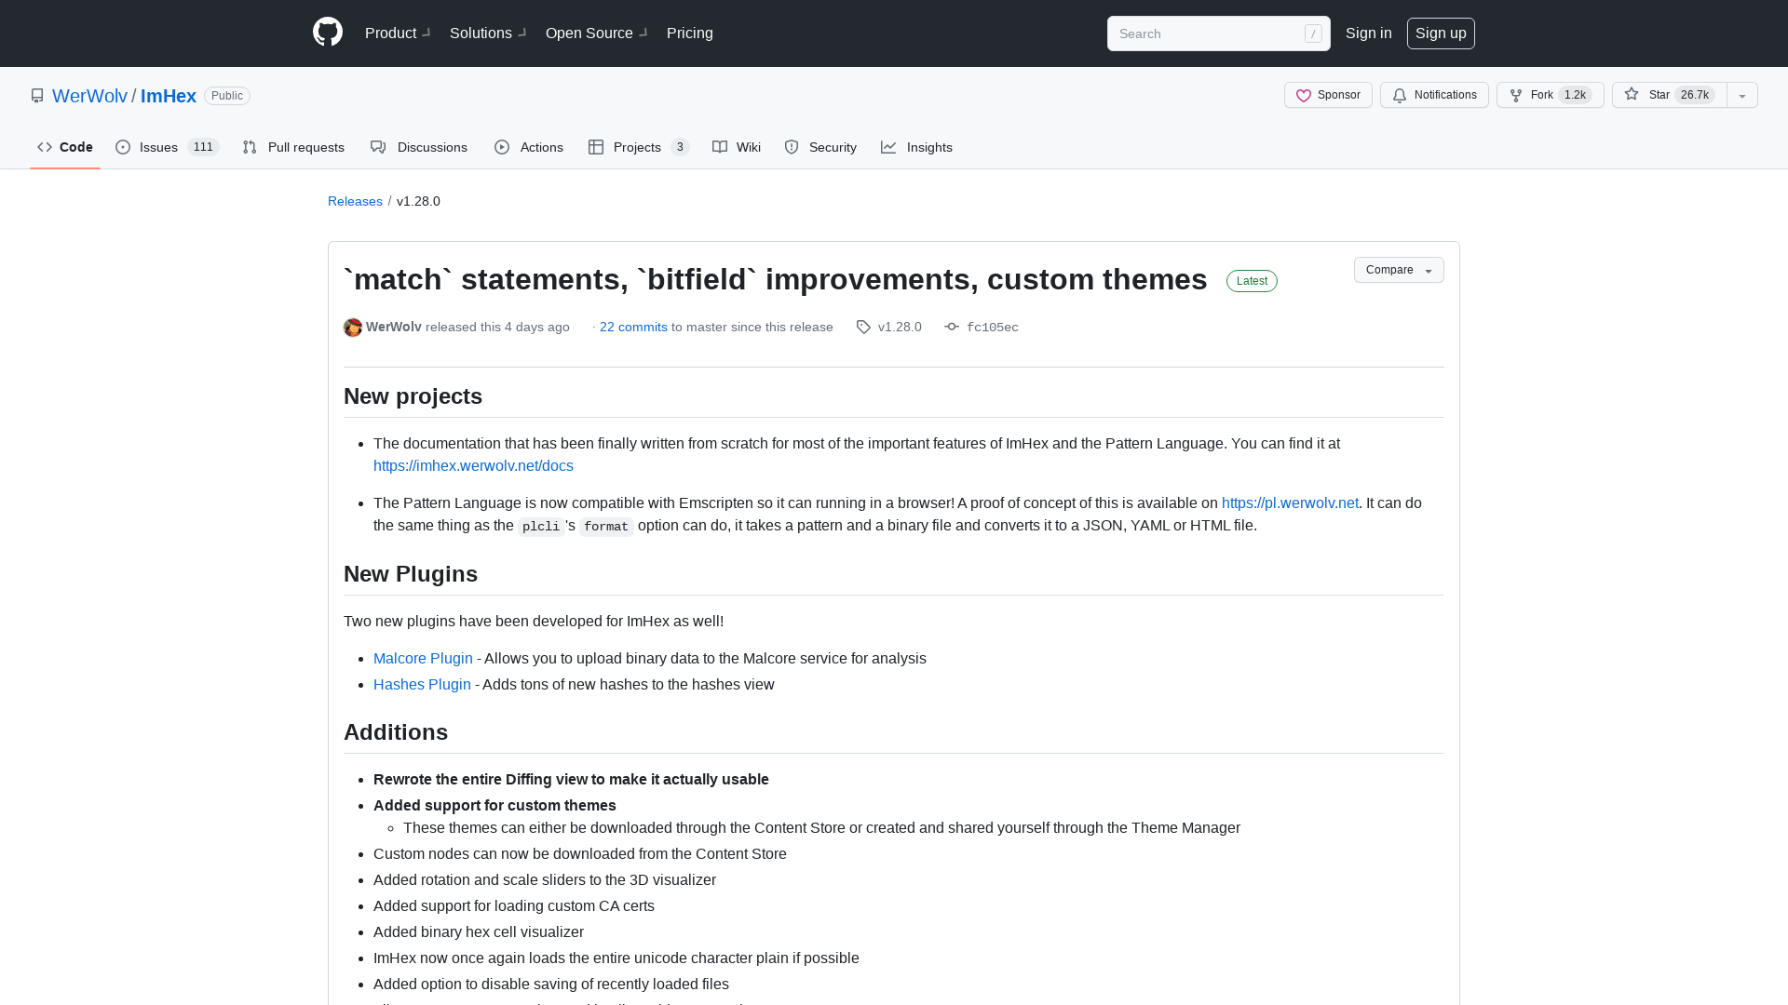
Task: Open the Security tab
Action: tap(820, 147)
